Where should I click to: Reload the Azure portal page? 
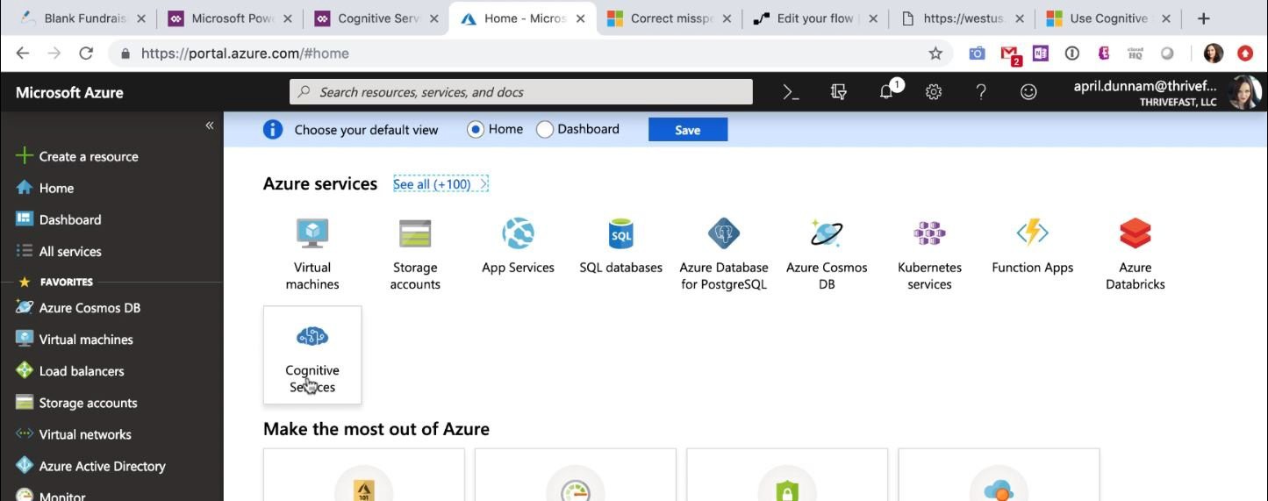pyautogui.click(x=86, y=54)
